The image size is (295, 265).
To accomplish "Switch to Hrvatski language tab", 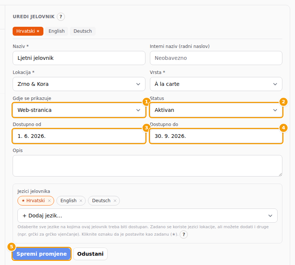I will [28, 31].
